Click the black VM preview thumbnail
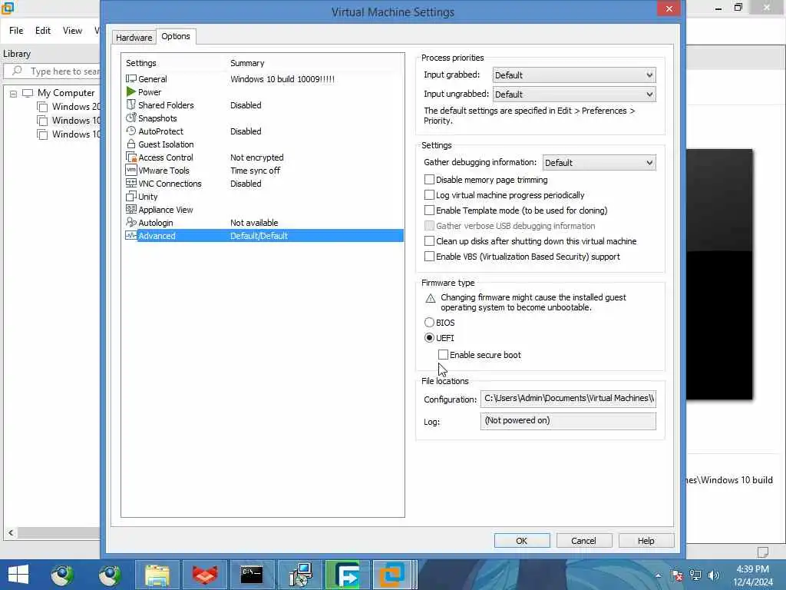Viewport: 786px width, 590px height. click(719, 274)
